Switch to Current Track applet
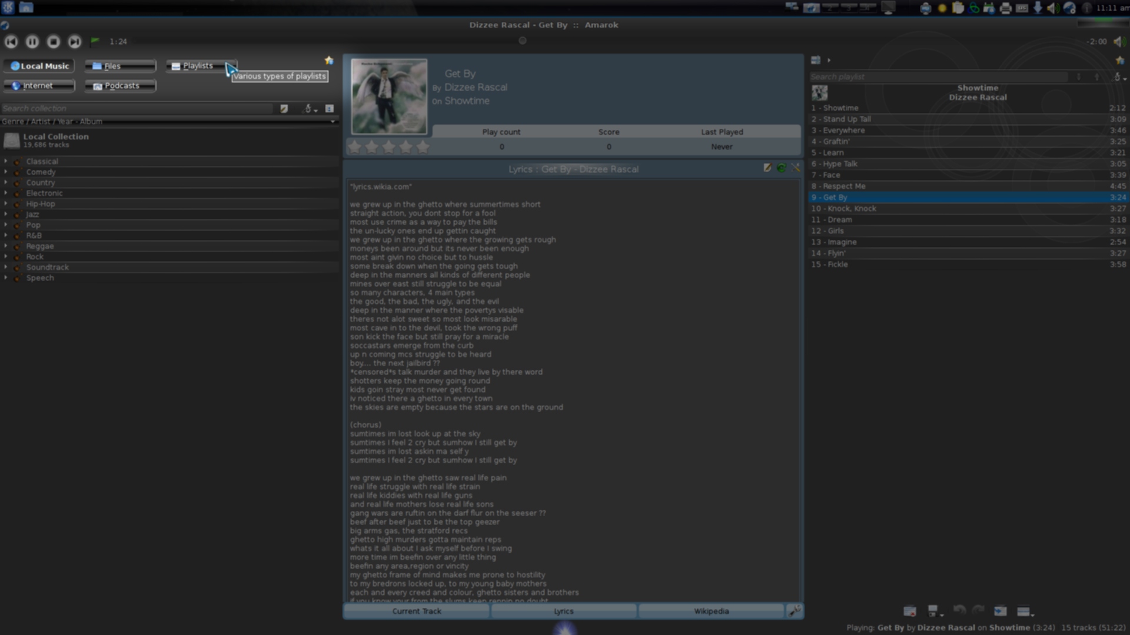The height and width of the screenshot is (635, 1130). click(x=417, y=611)
